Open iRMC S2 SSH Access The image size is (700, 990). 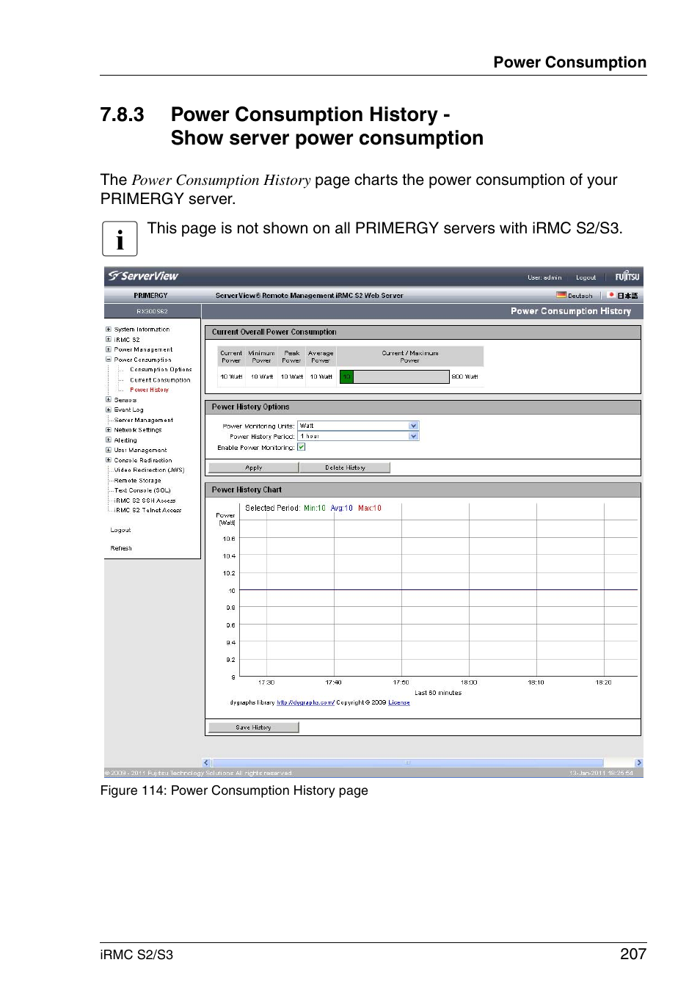(x=145, y=501)
